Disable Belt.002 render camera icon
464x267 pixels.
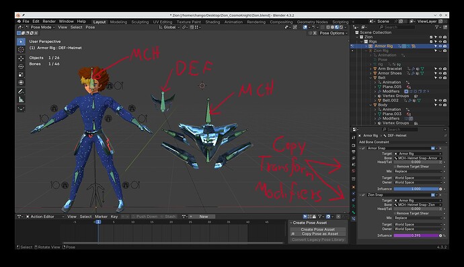pyautogui.click(x=444, y=100)
